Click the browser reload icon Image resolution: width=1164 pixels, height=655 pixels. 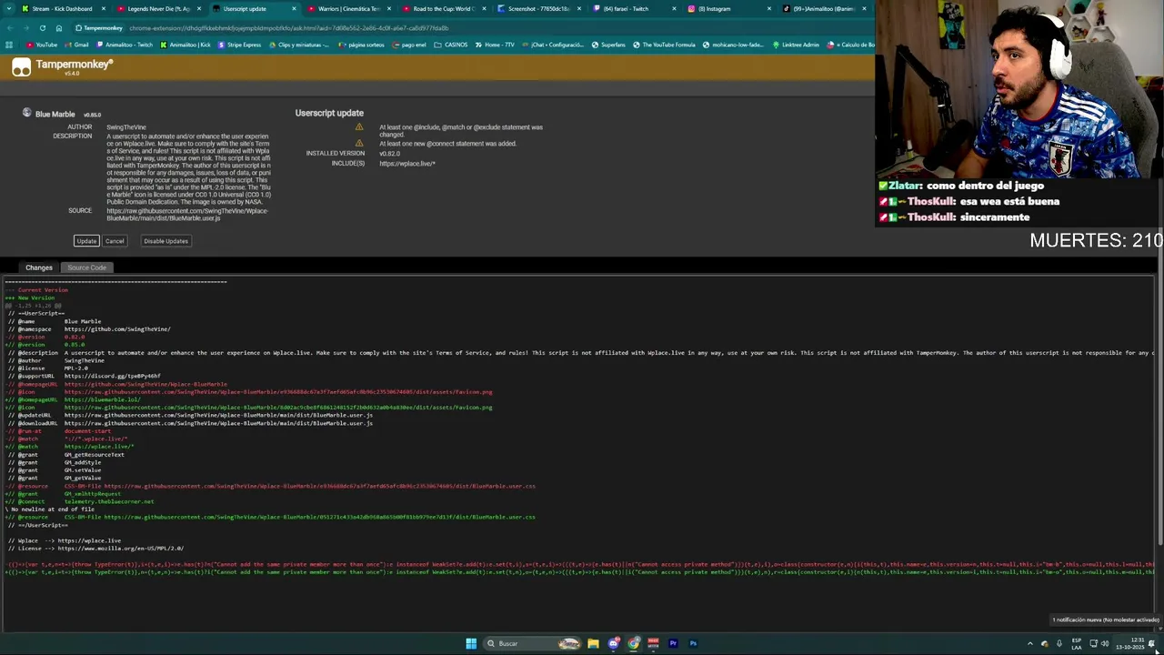tap(42, 28)
